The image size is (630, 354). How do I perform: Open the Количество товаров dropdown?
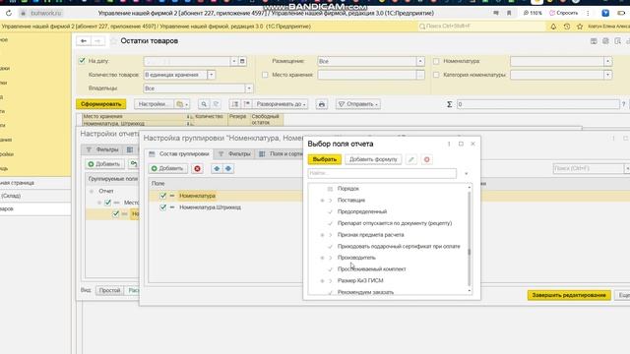(211, 75)
